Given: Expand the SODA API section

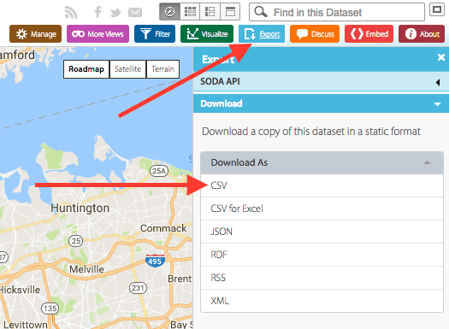Looking at the screenshot, I should point(321,81).
